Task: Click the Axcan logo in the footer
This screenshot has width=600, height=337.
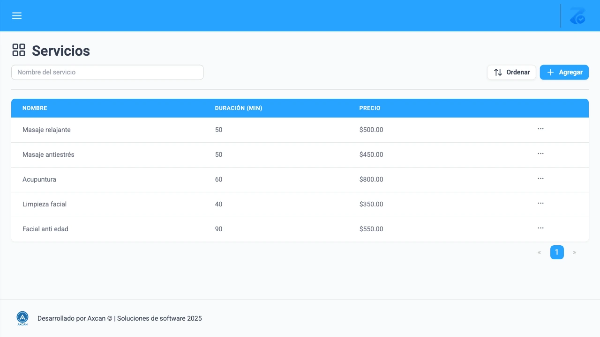Action: click(22, 318)
